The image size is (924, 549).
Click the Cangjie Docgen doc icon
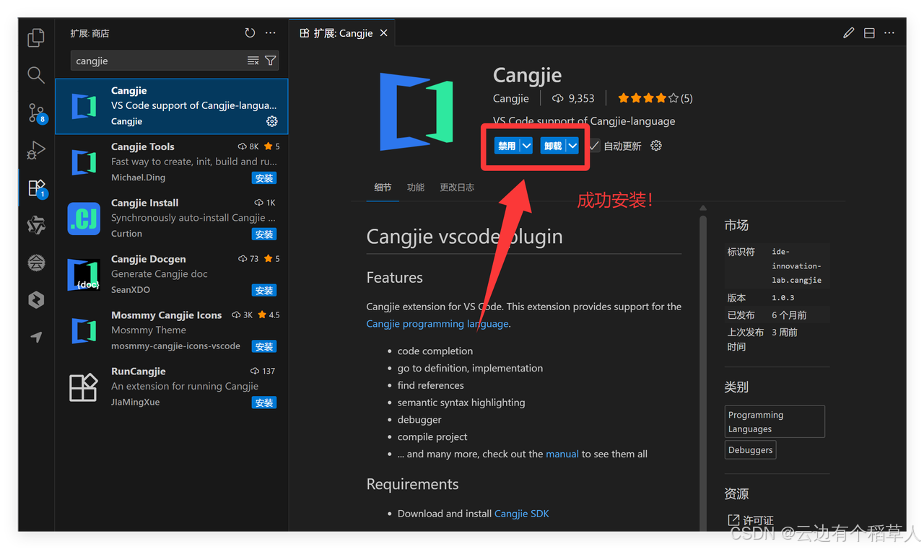(x=84, y=275)
